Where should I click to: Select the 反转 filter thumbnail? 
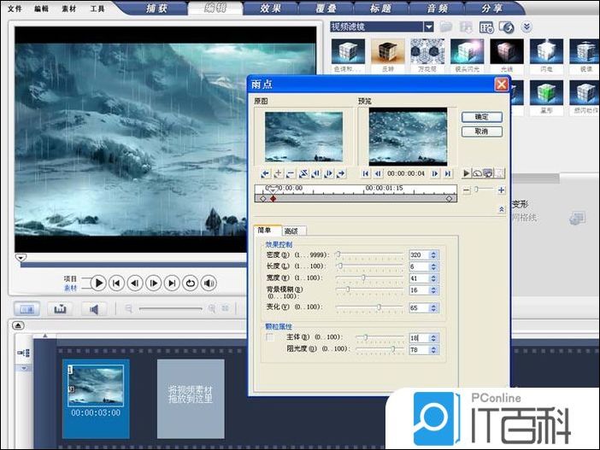click(x=387, y=54)
